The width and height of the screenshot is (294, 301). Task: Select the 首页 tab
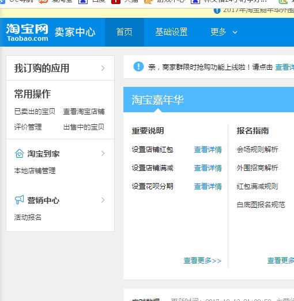[124, 32]
